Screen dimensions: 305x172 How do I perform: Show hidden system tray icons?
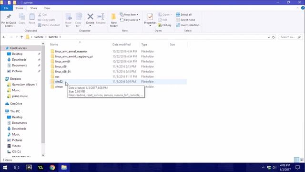point(263,167)
